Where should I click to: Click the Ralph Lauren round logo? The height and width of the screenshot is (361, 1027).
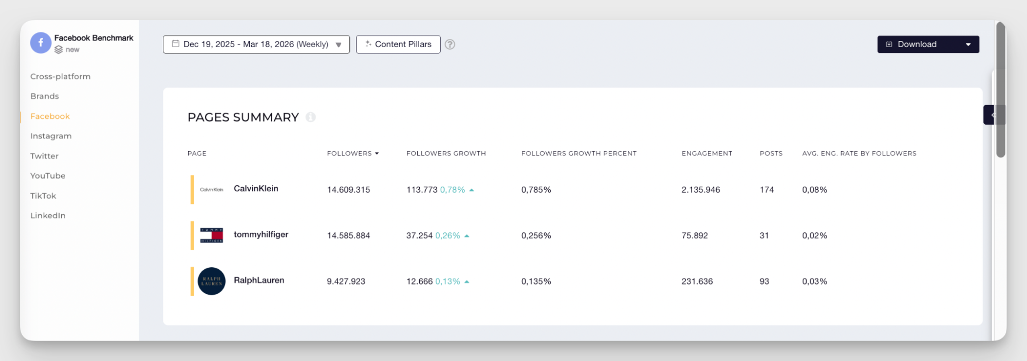[212, 281]
